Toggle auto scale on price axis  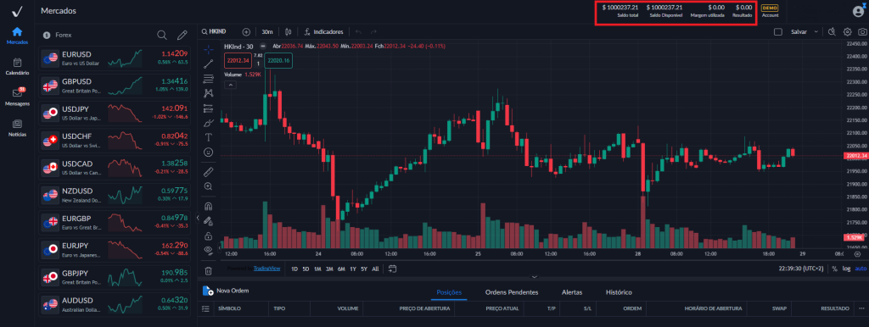point(861,269)
